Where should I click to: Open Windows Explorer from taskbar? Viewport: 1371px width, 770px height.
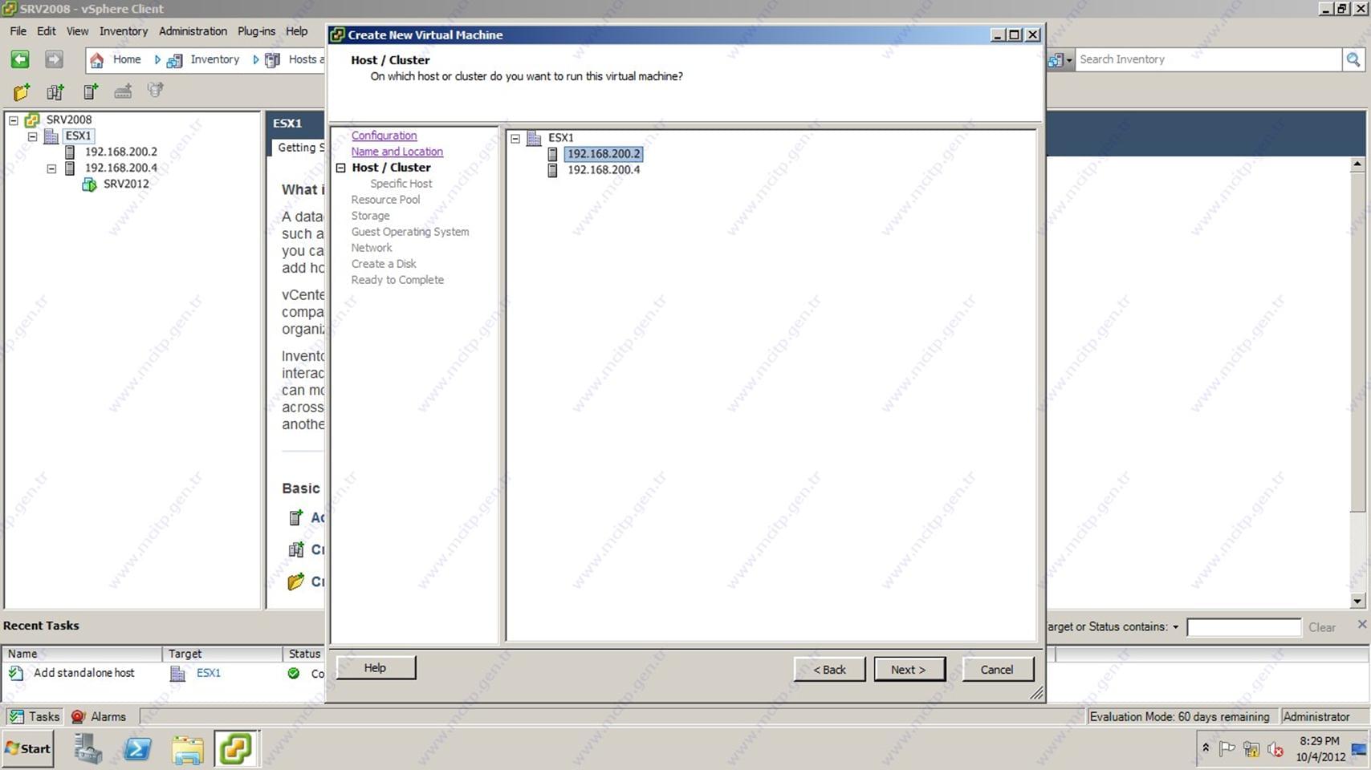[x=188, y=749]
